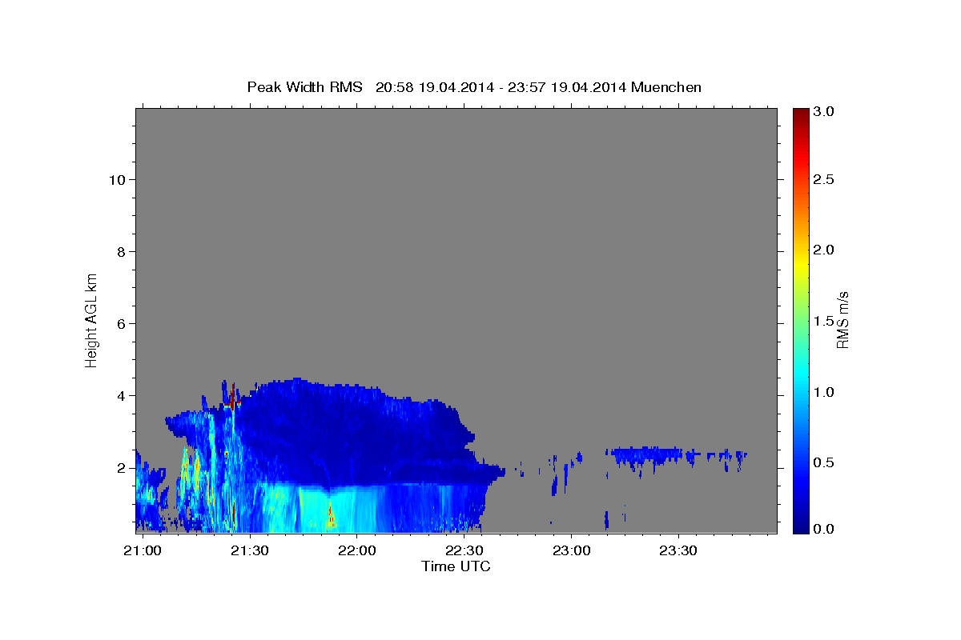Click the height tick label 8

coord(121,251)
